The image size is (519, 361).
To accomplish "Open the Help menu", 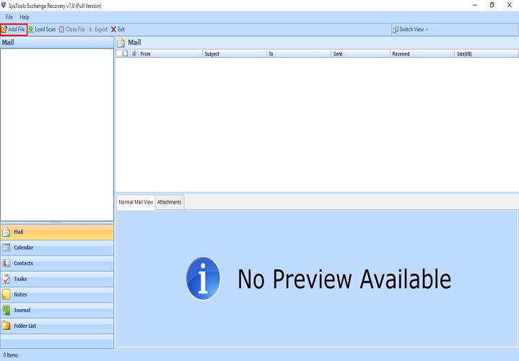I will pyautogui.click(x=25, y=17).
